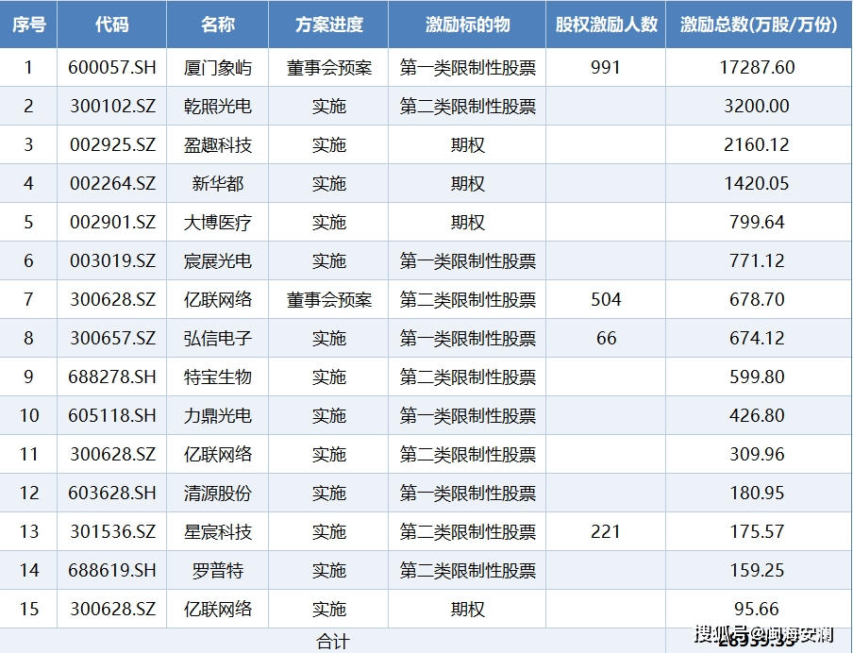Select the name cell 厦门象屿

218,68
